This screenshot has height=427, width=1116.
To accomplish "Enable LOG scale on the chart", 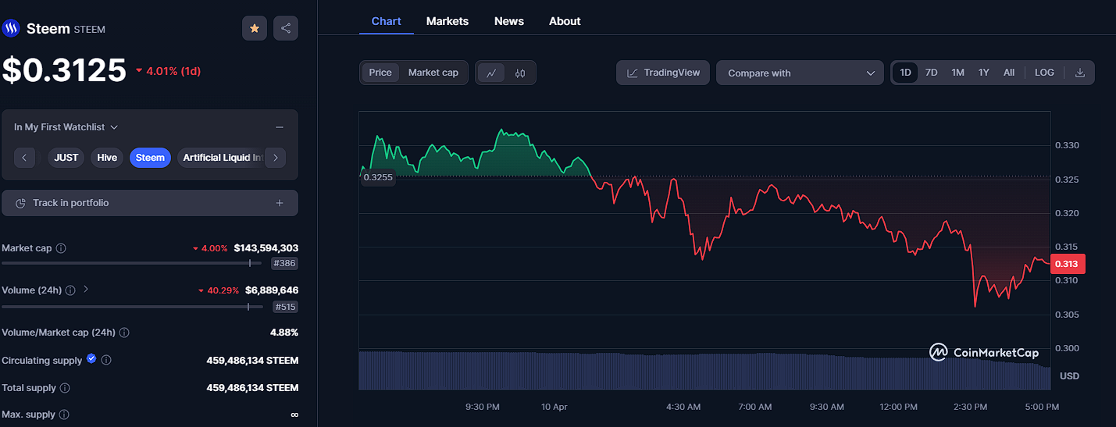I will point(1044,73).
